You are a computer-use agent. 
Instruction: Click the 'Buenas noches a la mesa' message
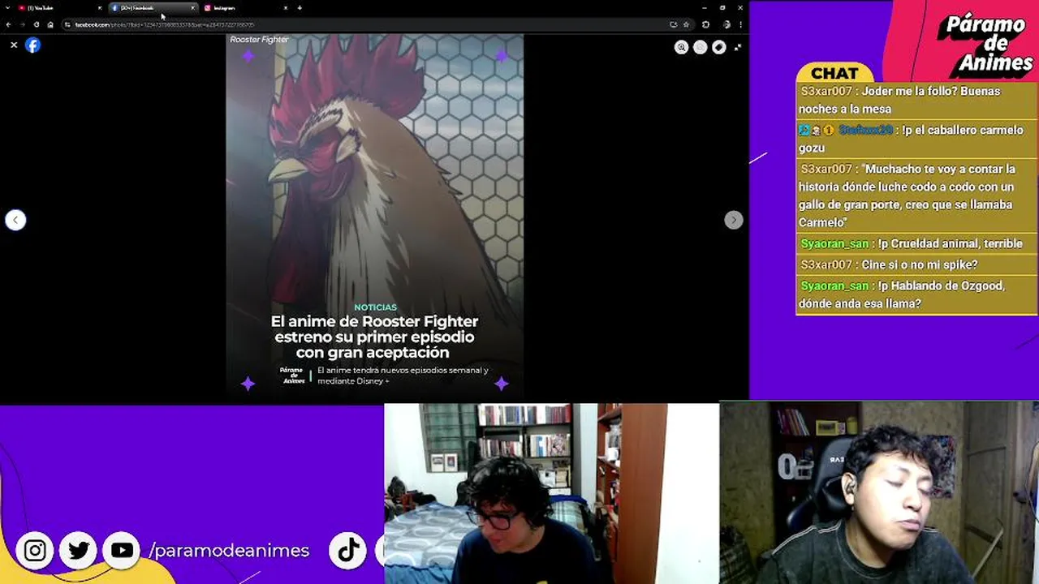pyautogui.click(x=916, y=100)
